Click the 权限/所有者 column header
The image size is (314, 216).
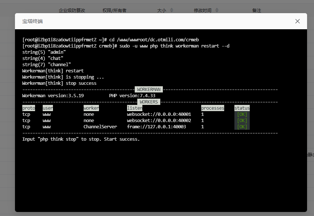pyautogui.click(x=114, y=11)
